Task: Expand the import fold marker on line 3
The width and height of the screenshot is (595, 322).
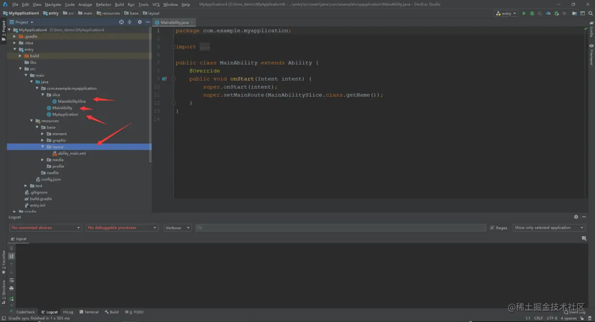Action: point(173,47)
